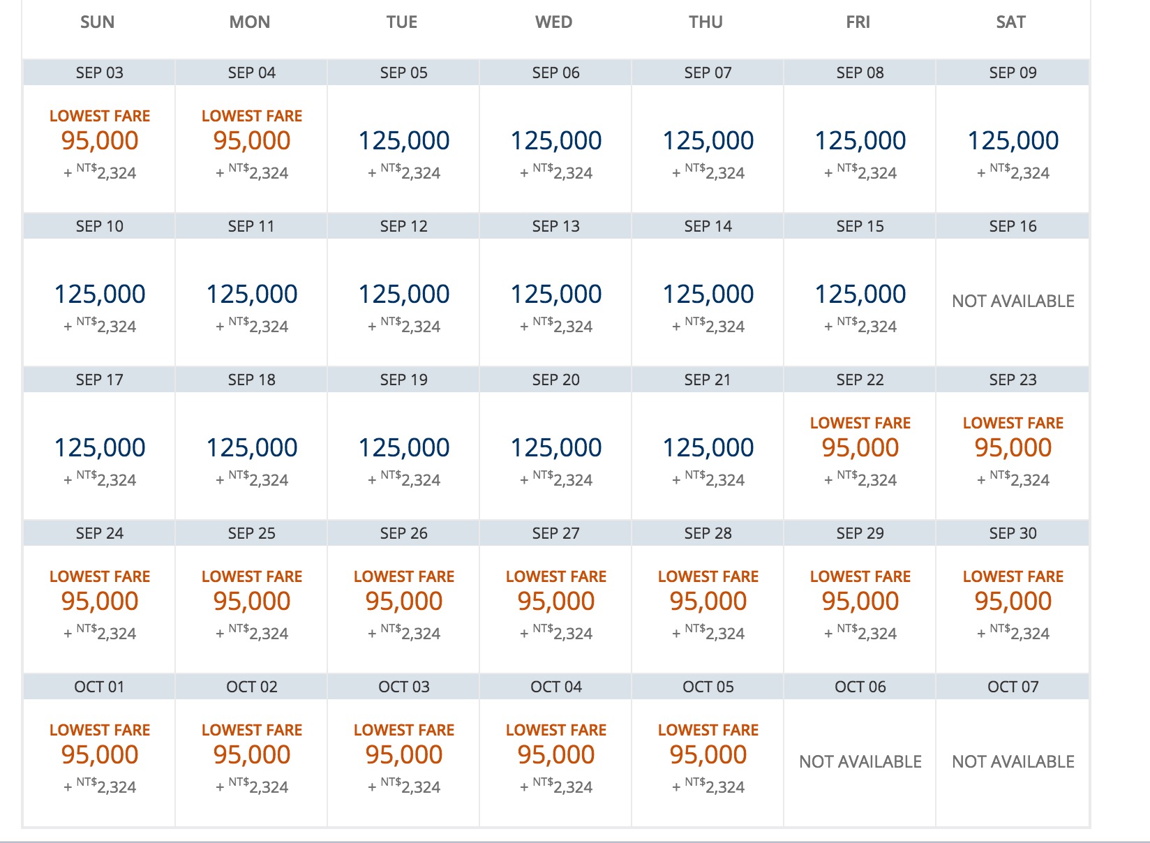Image resolution: width=1150 pixels, height=843 pixels.
Task: Click the SEP 20 date header
Action: [555, 380]
